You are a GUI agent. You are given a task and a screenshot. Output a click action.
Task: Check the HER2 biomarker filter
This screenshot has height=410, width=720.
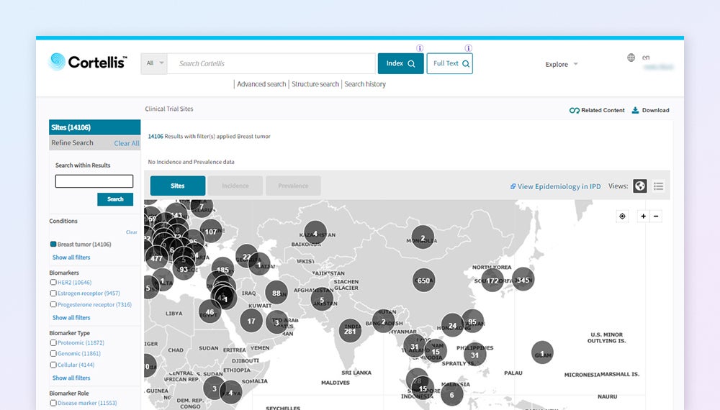coord(53,283)
